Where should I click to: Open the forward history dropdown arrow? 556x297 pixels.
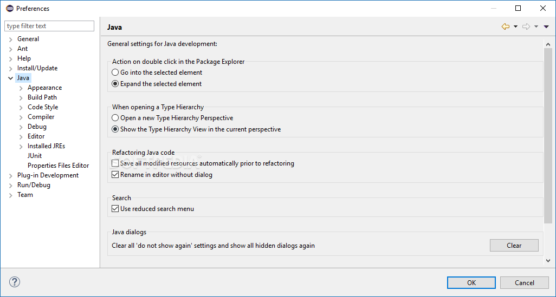click(536, 27)
